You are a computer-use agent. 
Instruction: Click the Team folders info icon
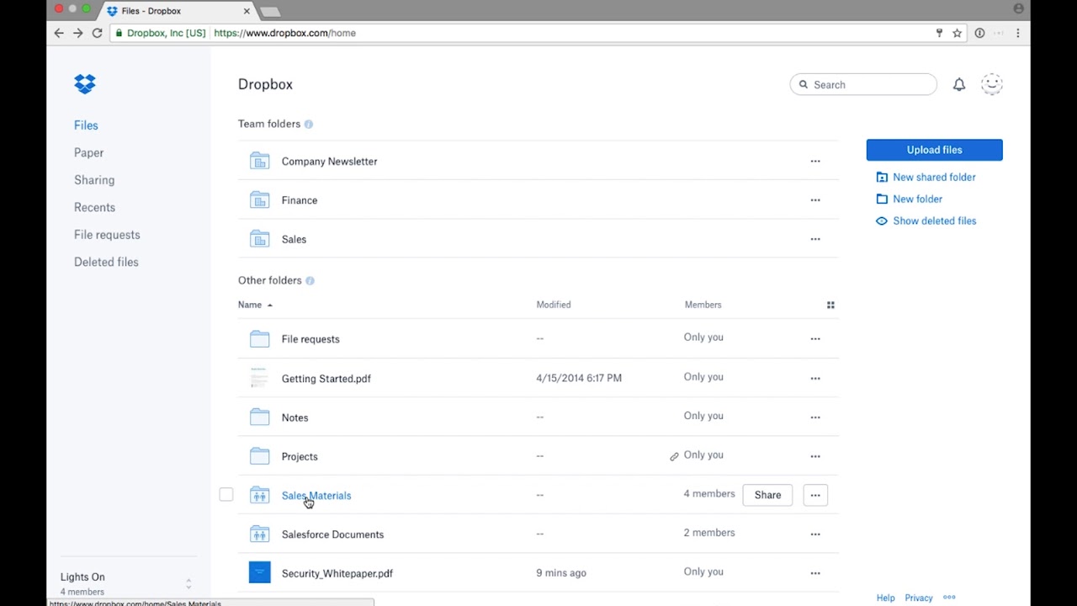(x=309, y=125)
